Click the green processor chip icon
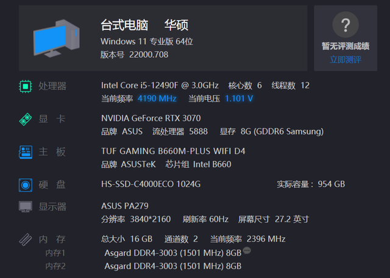The height and width of the screenshot is (278, 390). click(26, 86)
